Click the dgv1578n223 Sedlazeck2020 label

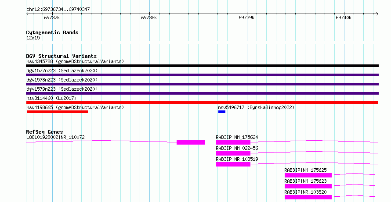pyautogui.click(x=62, y=80)
